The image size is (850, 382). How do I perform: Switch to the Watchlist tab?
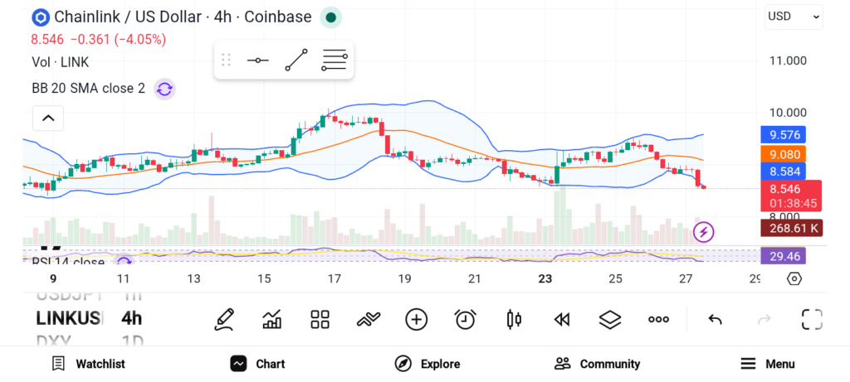(88, 364)
